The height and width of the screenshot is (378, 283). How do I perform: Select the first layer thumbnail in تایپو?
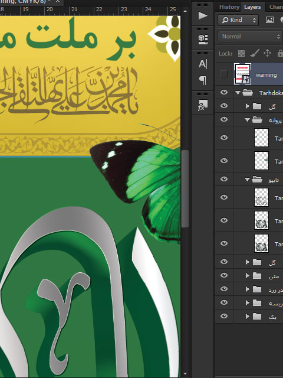(261, 197)
